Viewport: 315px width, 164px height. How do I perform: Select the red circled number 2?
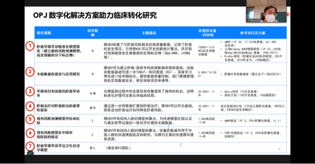pos(30,72)
